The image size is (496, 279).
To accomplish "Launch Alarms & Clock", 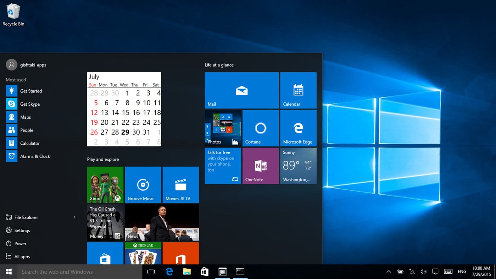I will coord(35,156).
